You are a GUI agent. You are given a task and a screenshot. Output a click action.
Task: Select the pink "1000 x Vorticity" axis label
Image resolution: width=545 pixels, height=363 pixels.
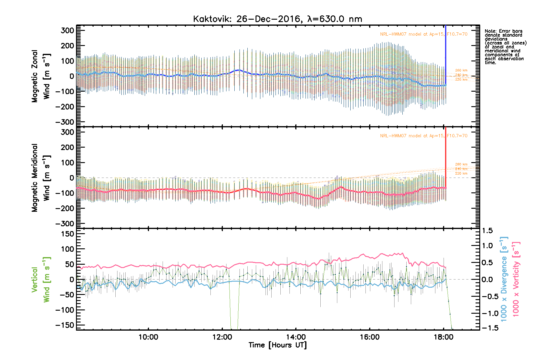516,279
